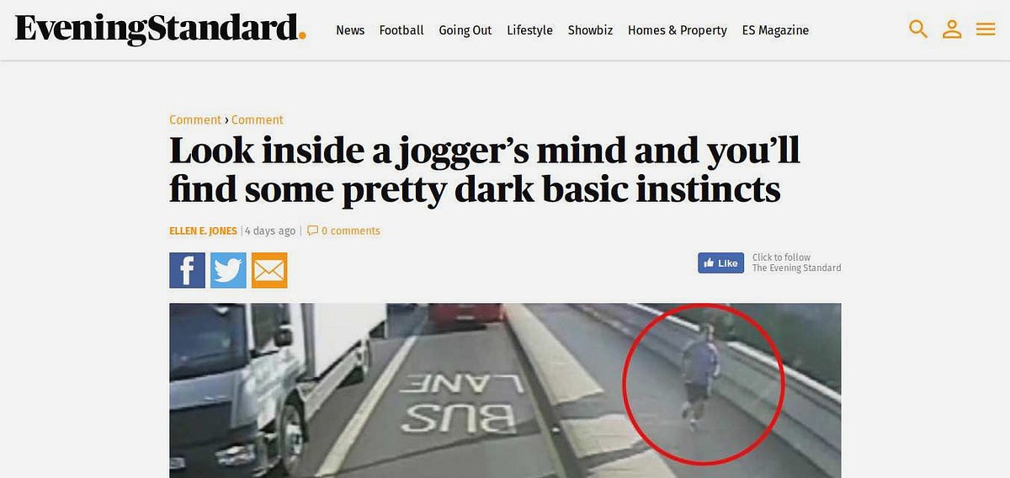Share article via Facebook icon

[187, 270]
